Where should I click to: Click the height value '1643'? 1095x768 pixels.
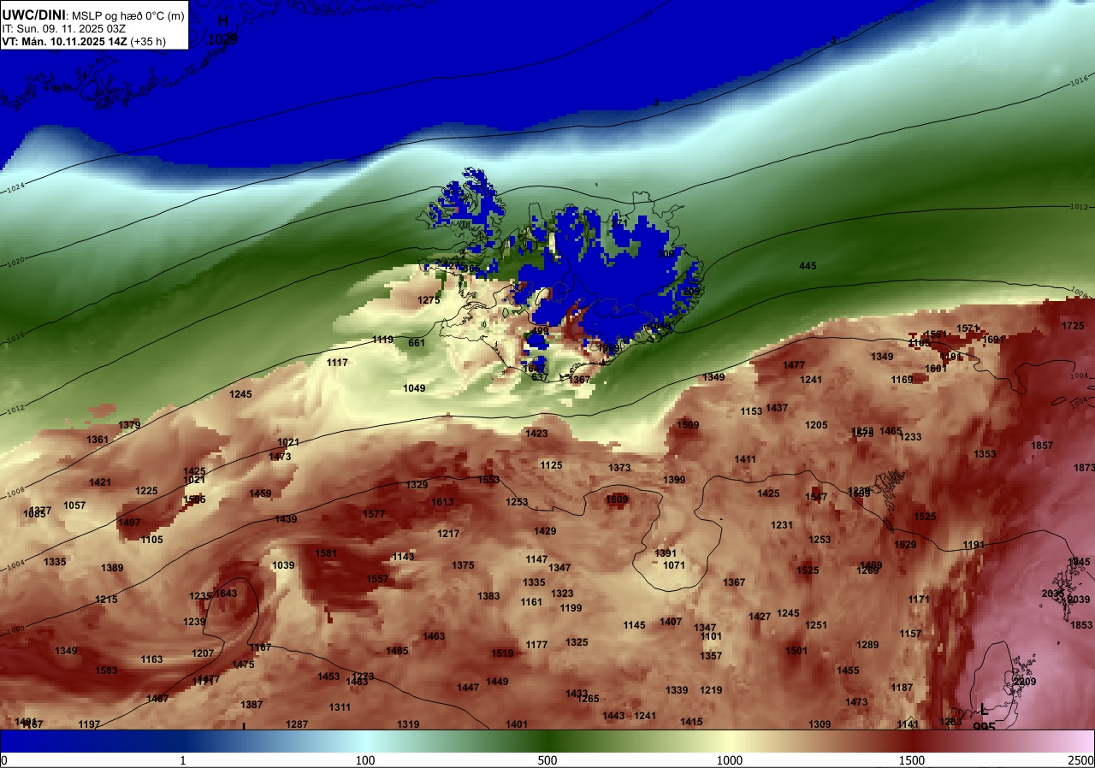(x=226, y=594)
